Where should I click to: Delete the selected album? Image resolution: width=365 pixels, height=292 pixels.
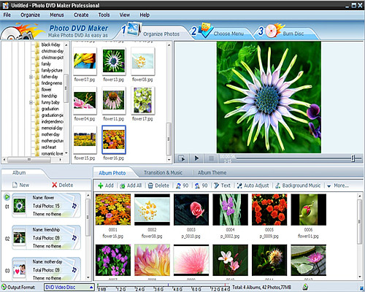coord(63,185)
